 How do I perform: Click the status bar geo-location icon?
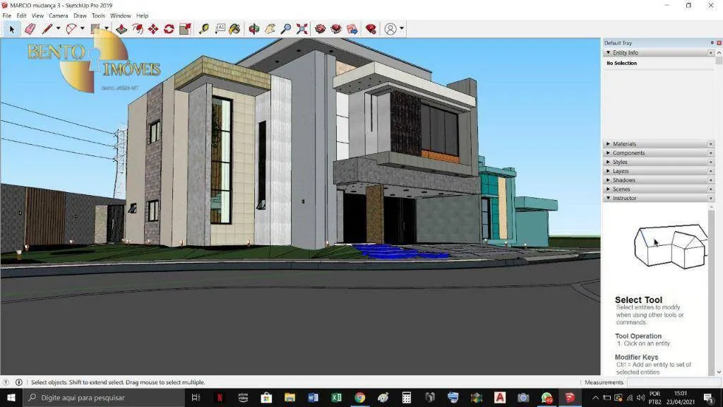(6, 382)
